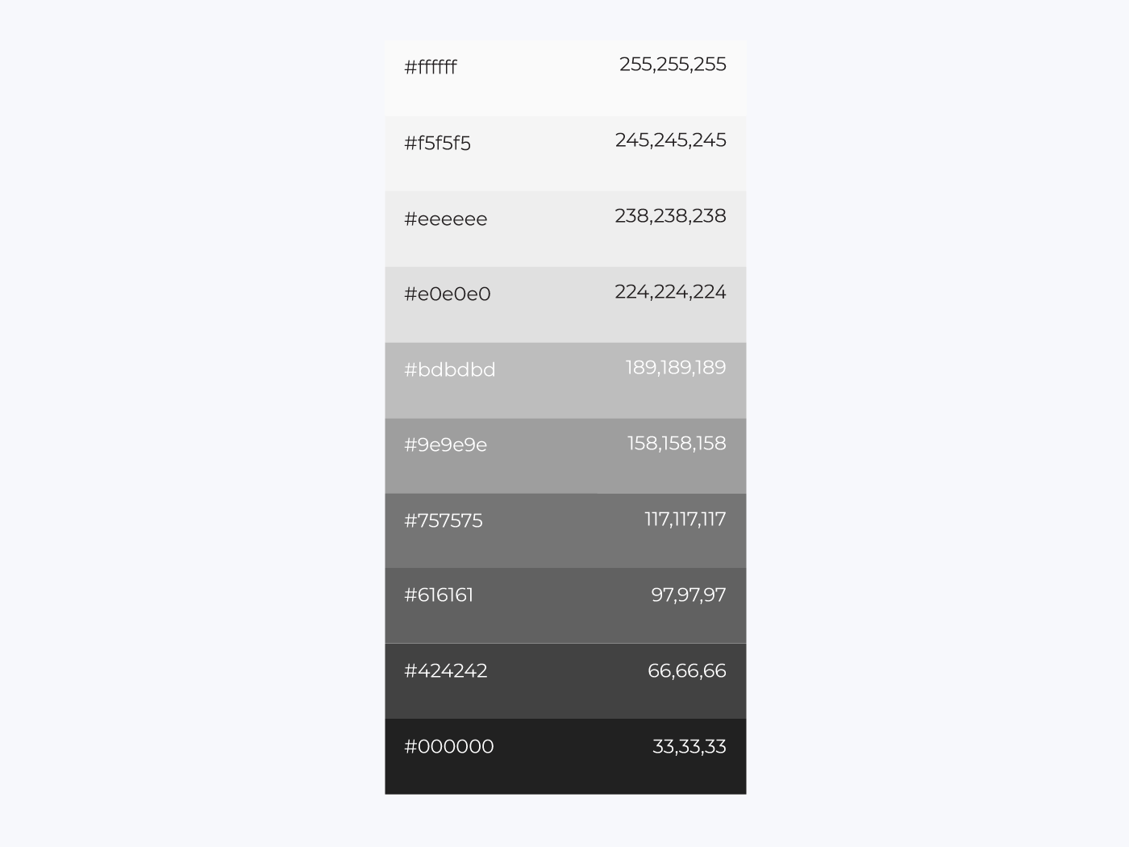Choose the #e0e0e0 gray swatch
1129x847 pixels.
(x=565, y=305)
